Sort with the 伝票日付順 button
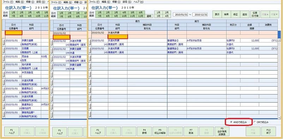The height and width of the screenshot is (139, 283). [255, 14]
